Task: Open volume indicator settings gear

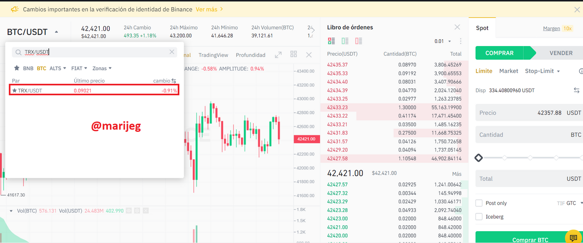Action: tap(137, 211)
